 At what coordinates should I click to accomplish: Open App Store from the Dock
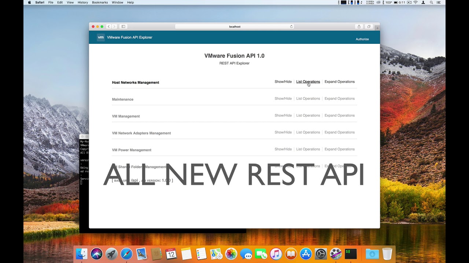pos(306,254)
